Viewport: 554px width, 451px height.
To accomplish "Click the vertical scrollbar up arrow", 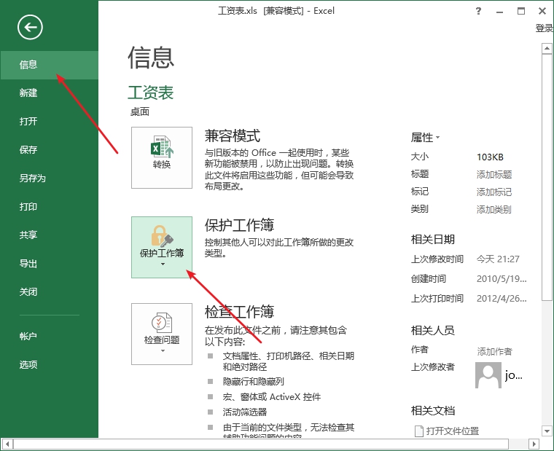I will (x=547, y=48).
